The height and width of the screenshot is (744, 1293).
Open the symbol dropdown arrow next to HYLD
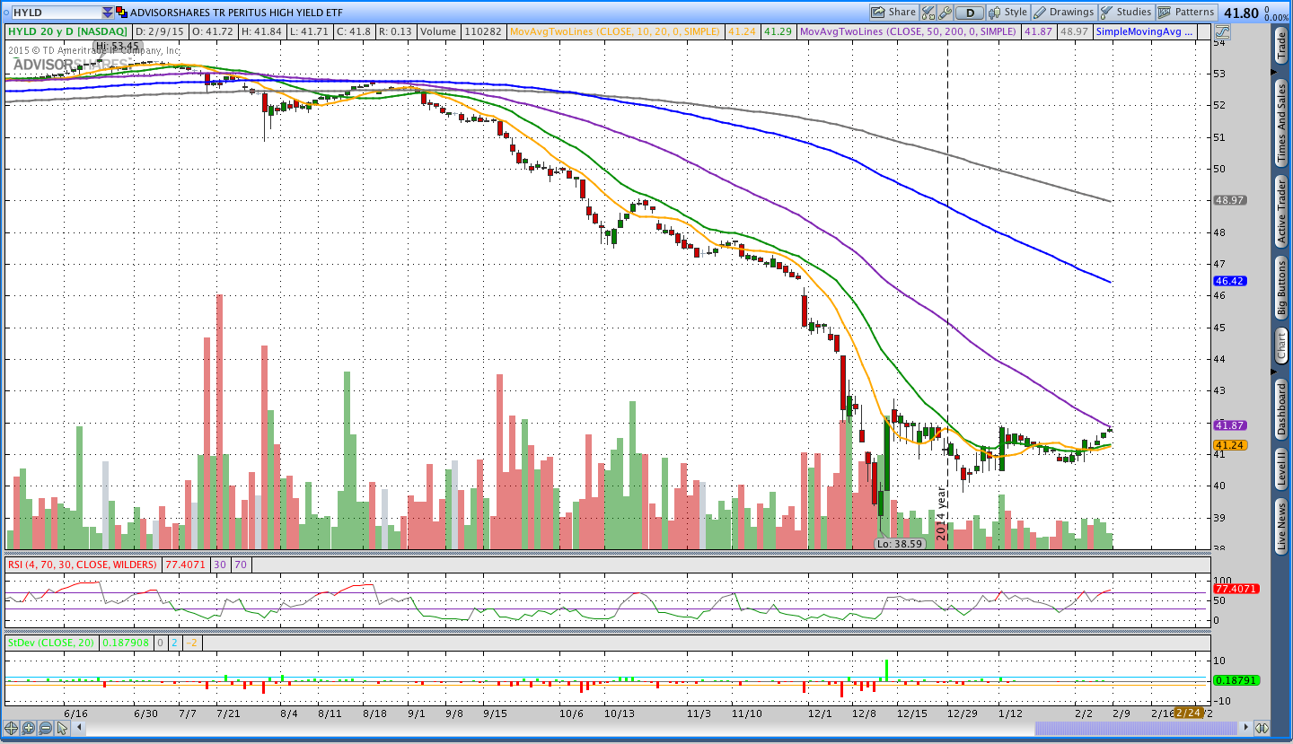[109, 13]
